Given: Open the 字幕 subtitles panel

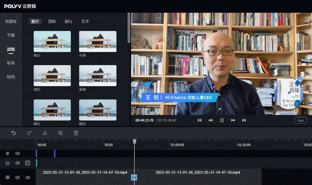Looking at the screenshot, I should click(11, 35).
